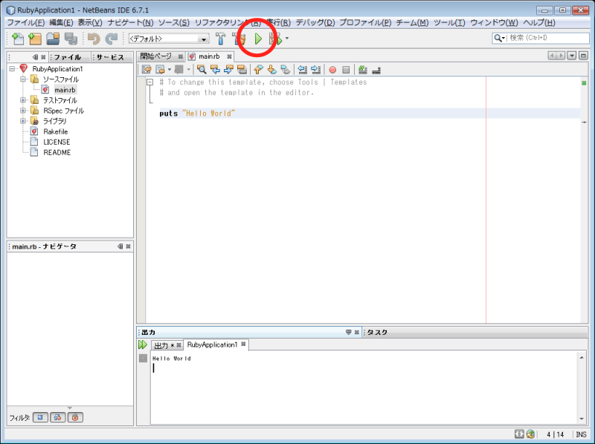The width and height of the screenshot is (595, 444).
Task: Open the <デフォルト> configuration combo box
Action: tap(169, 39)
